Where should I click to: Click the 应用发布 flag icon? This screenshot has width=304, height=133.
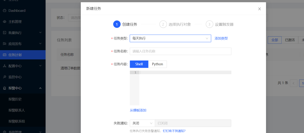click(x=5, y=44)
